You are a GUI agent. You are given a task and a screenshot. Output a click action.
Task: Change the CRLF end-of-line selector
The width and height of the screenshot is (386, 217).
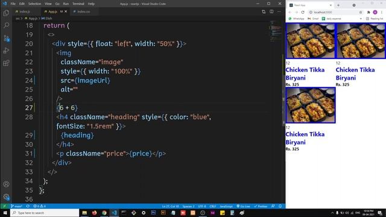pos(213,206)
